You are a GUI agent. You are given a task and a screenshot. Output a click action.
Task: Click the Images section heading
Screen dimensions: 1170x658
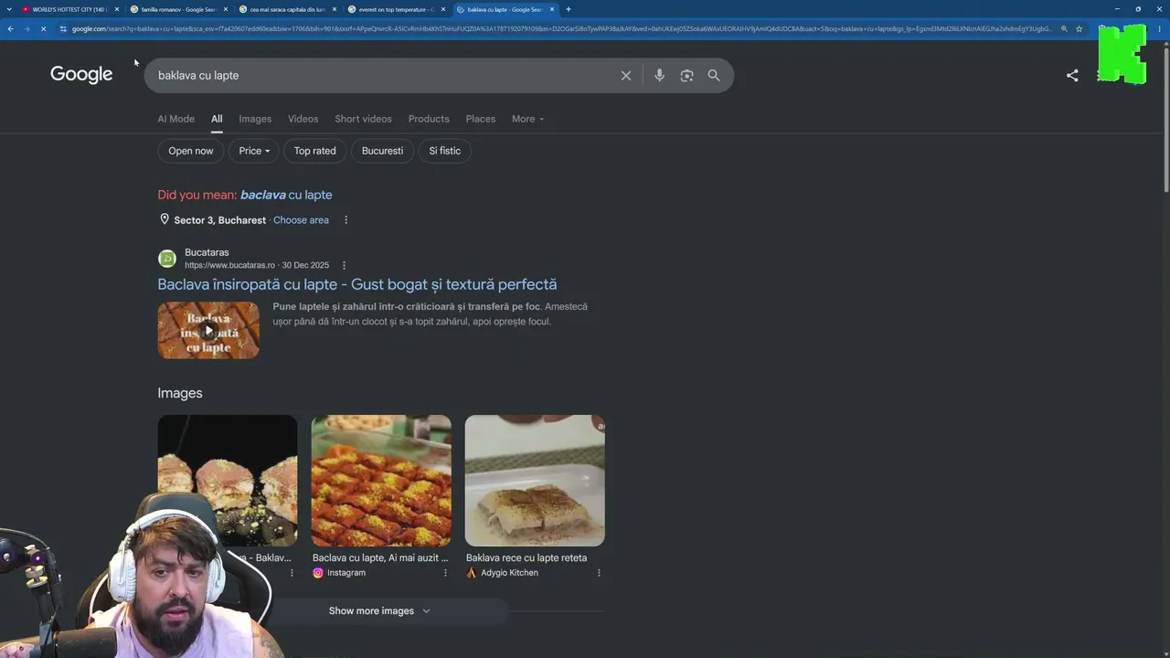pos(180,393)
